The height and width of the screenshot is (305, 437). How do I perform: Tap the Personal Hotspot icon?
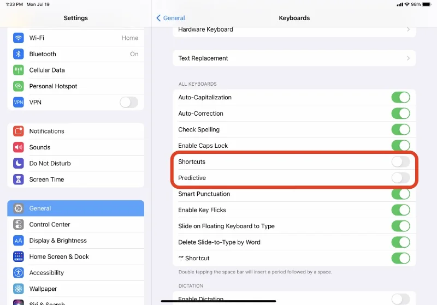(x=19, y=86)
